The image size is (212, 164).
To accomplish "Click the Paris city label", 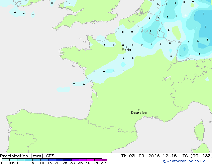I will [x=126, y=50].
